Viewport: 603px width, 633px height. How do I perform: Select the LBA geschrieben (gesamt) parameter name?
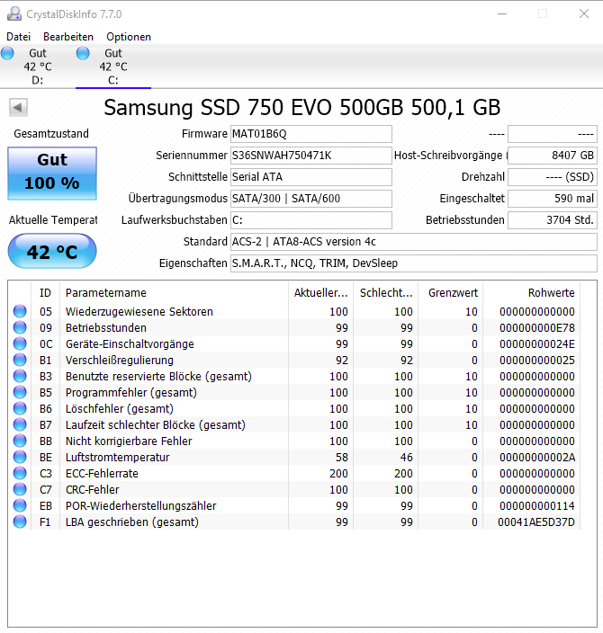coord(132,522)
